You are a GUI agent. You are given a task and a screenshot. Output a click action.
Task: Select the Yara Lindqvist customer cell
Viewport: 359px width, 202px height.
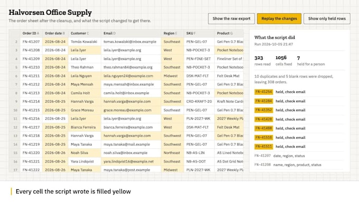pyautogui.click(x=84, y=161)
